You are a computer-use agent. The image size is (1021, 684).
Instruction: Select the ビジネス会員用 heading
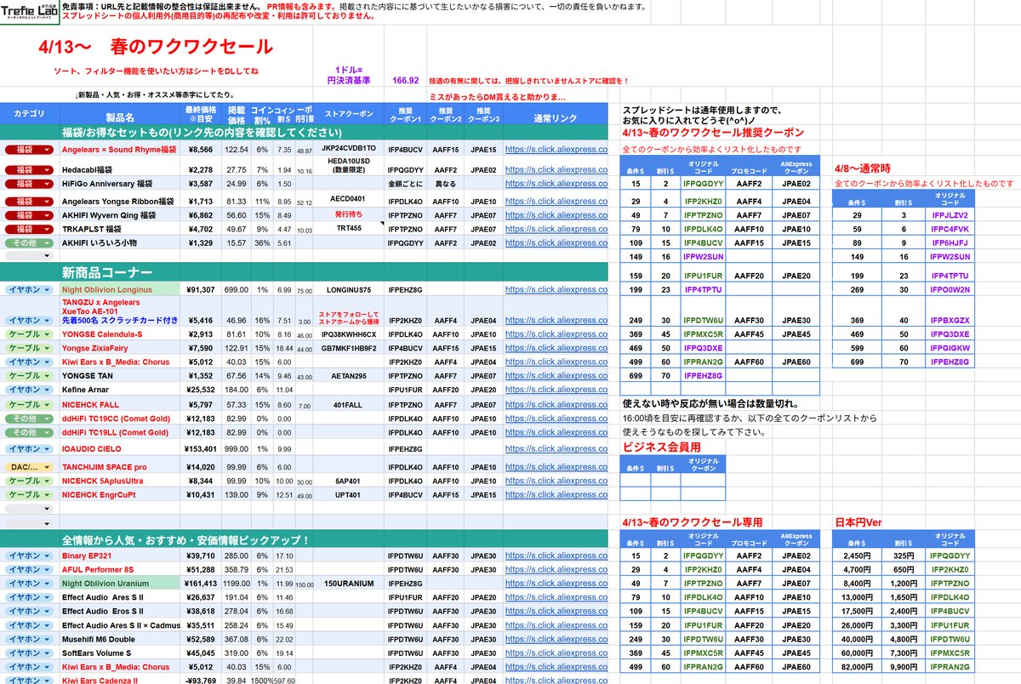662,446
